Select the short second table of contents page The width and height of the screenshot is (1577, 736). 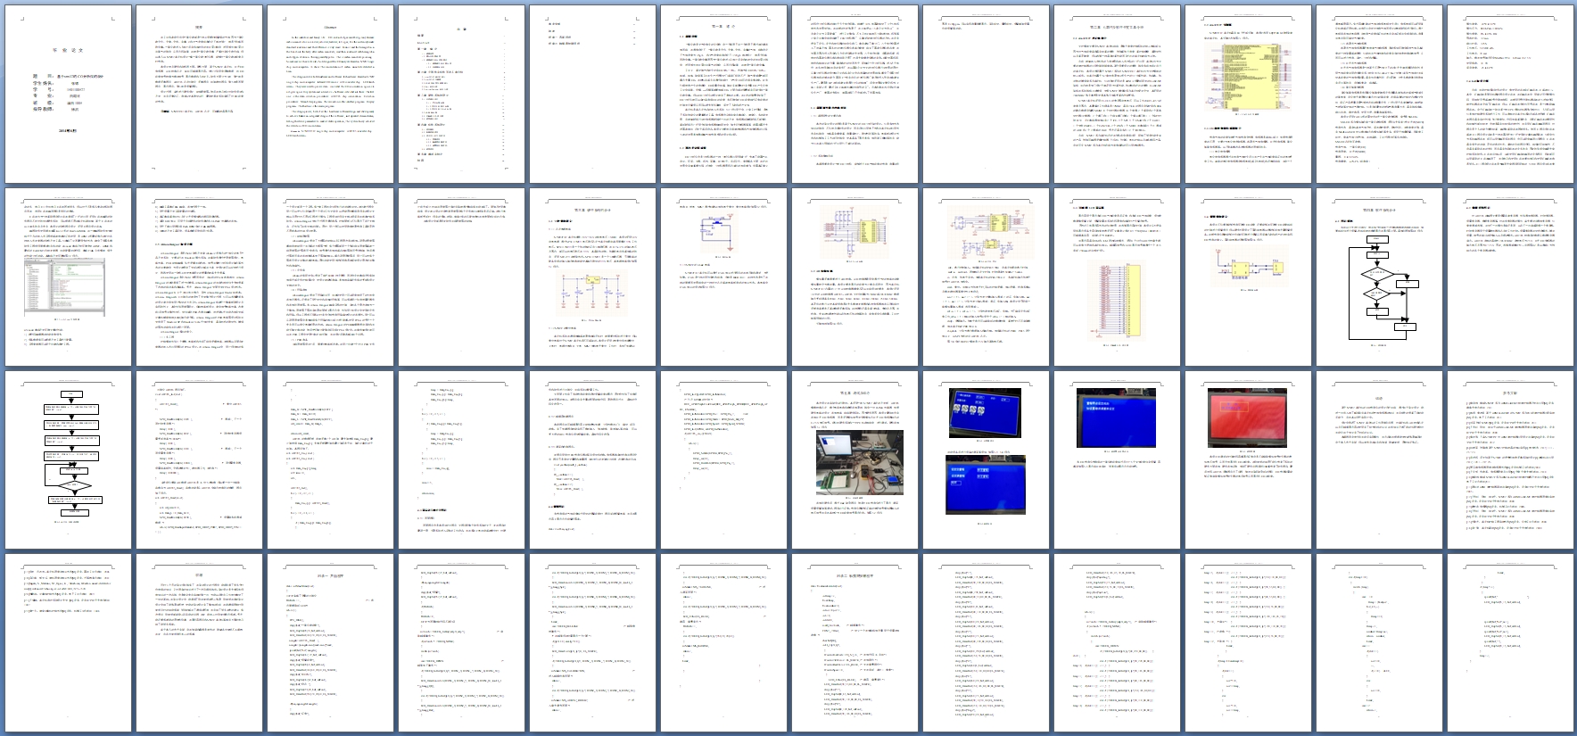592,95
